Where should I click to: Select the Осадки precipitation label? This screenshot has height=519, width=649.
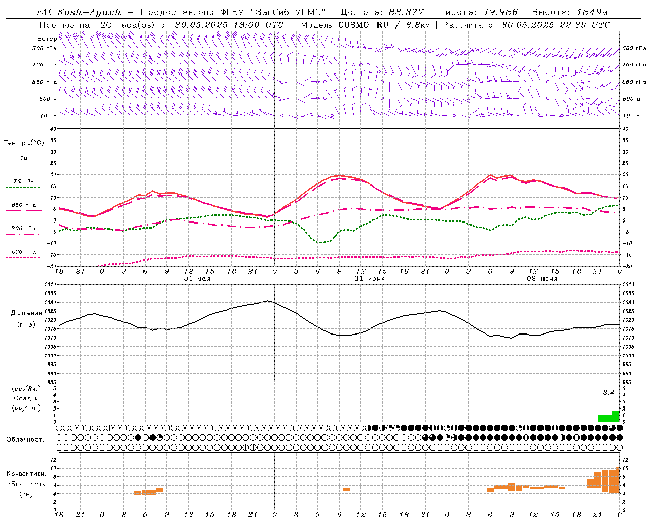coord(26,398)
